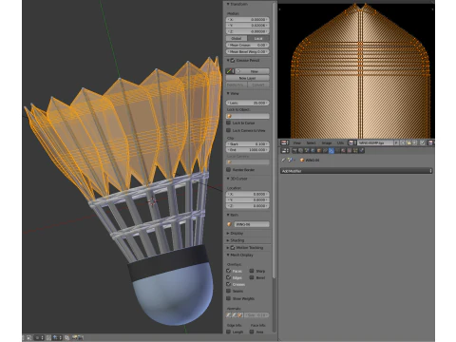Click the Properties editor's editor type icon

pos(285,150)
